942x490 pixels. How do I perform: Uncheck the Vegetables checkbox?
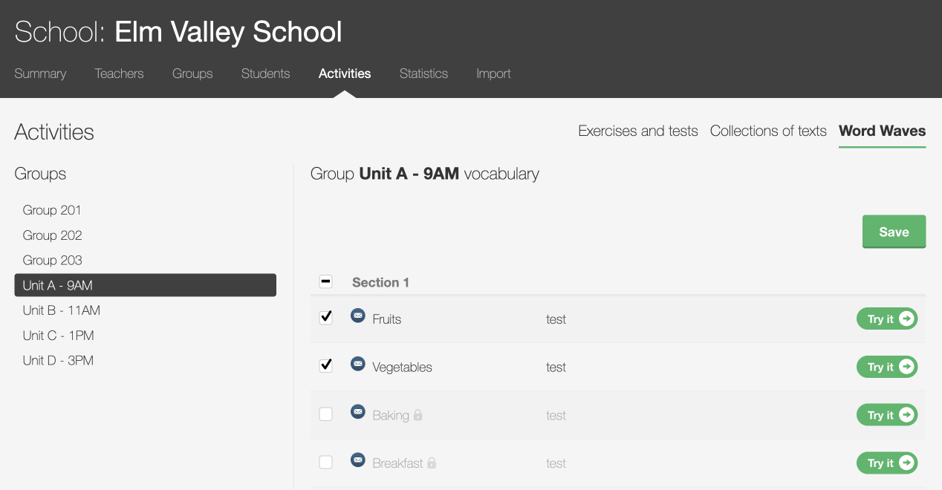coord(325,366)
